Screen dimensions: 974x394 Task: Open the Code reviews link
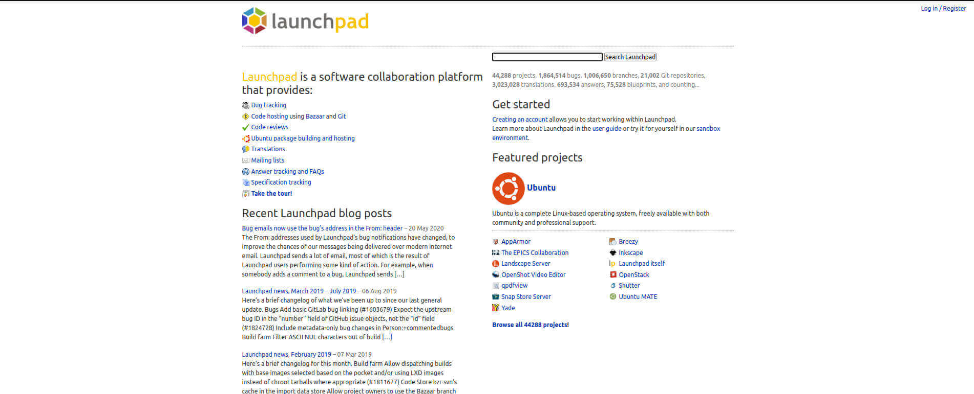[x=269, y=127]
